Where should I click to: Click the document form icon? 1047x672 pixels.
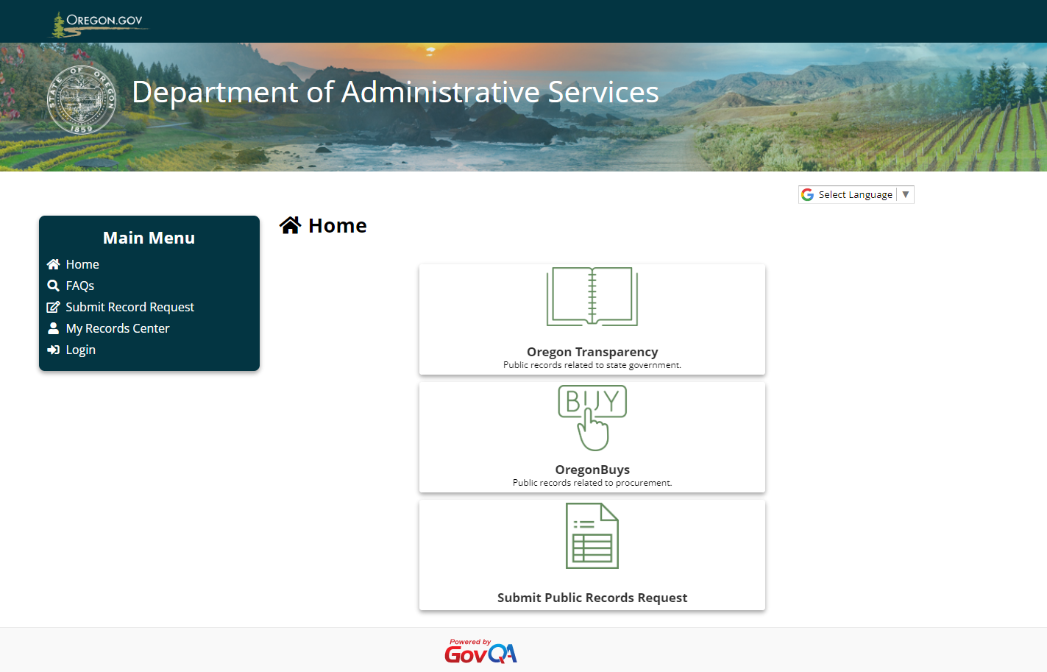point(592,536)
